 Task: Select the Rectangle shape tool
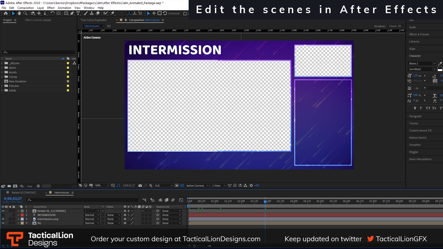pos(66,13)
